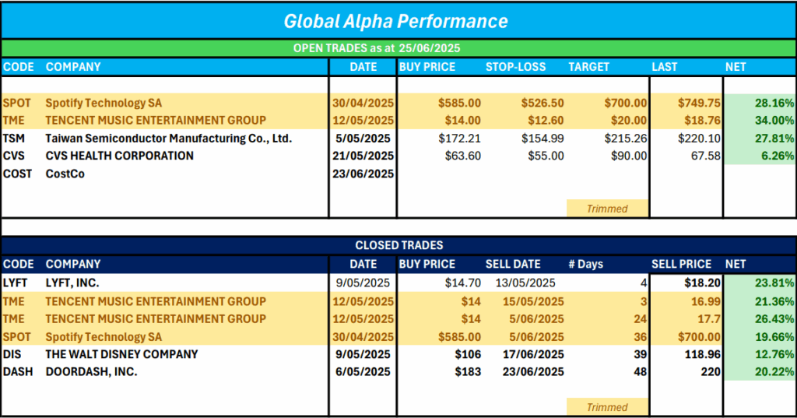
Task: Click CVS HEALTH CORPORATION company name
Action: (119, 156)
